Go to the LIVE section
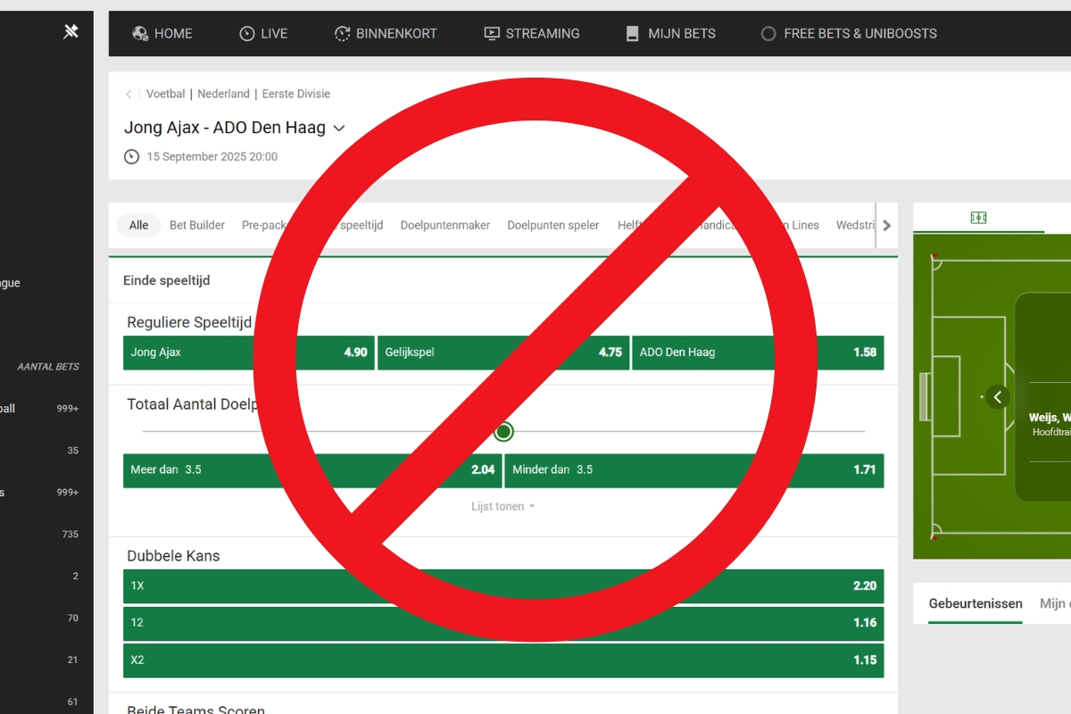The height and width of the screenshot is (714, 1071). 263,33
